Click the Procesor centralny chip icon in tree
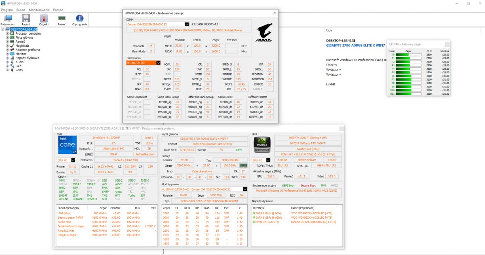The width and height of the screenshot is (485, 255). click(12, 33)
